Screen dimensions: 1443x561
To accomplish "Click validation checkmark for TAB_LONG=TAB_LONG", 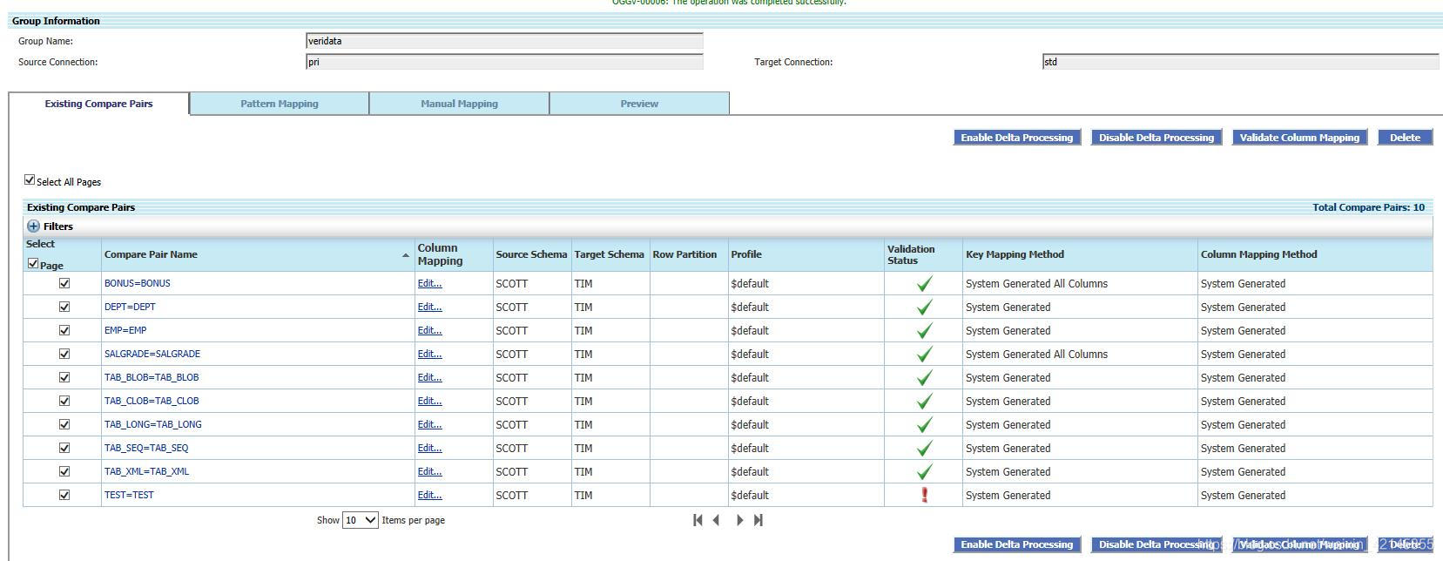I will pyautogui.click(x=924, y=425).
